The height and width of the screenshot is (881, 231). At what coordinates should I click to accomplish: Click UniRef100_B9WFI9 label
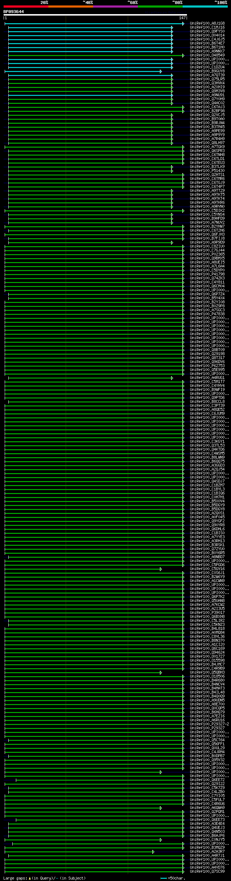(x=207, y=390)
